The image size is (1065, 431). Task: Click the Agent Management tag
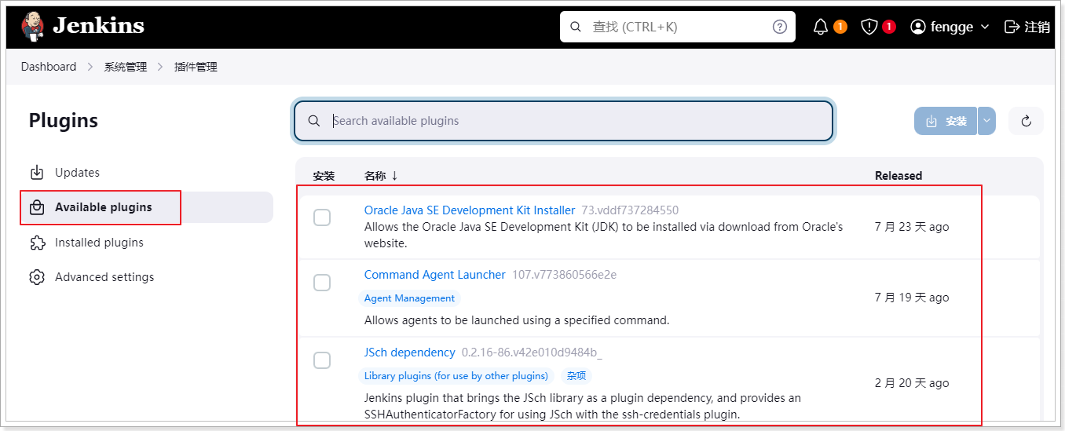(409, 298)
